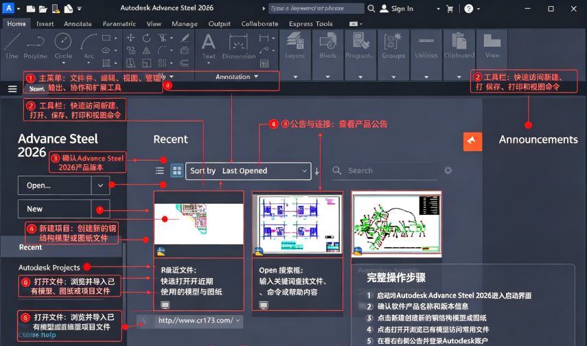Click the recent files Search field
The width and height of the screenshot is (587, 346).
[385, 171]
